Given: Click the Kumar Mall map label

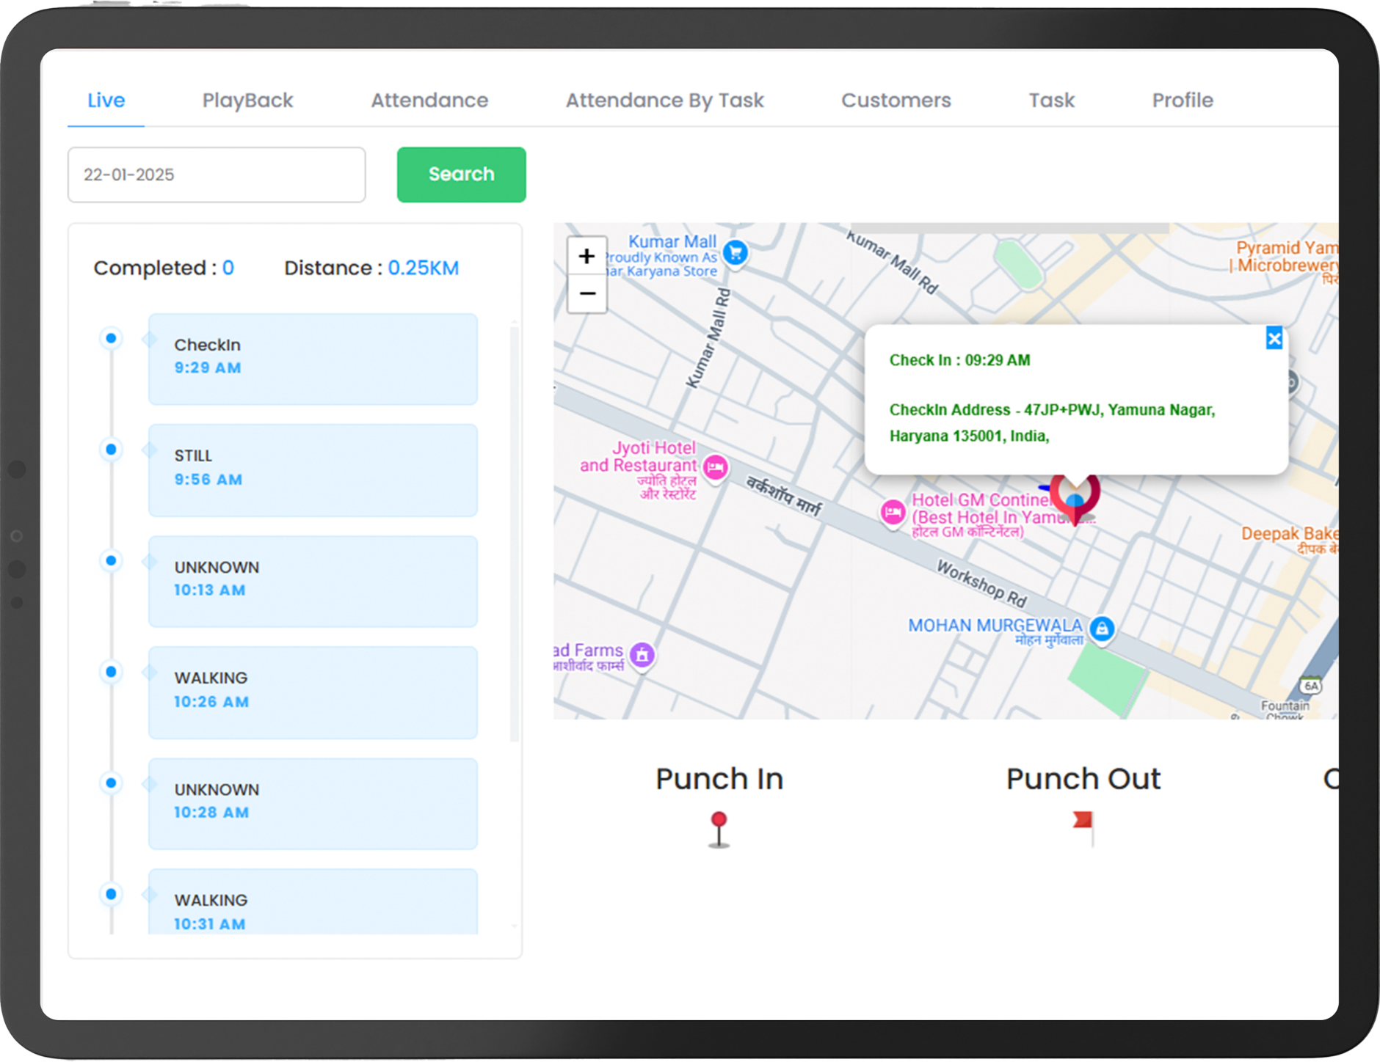Looking at the screenshot, I should tap(672, 241).
